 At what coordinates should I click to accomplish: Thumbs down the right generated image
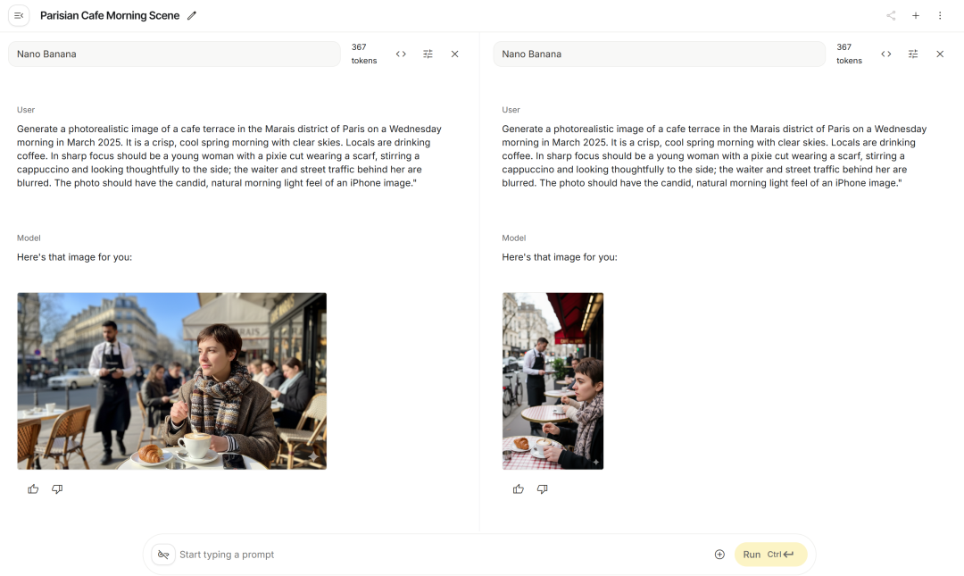point(543,489)
